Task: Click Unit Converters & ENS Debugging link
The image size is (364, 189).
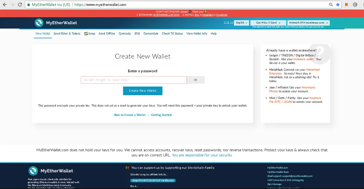Action: (x=286, y=180)
